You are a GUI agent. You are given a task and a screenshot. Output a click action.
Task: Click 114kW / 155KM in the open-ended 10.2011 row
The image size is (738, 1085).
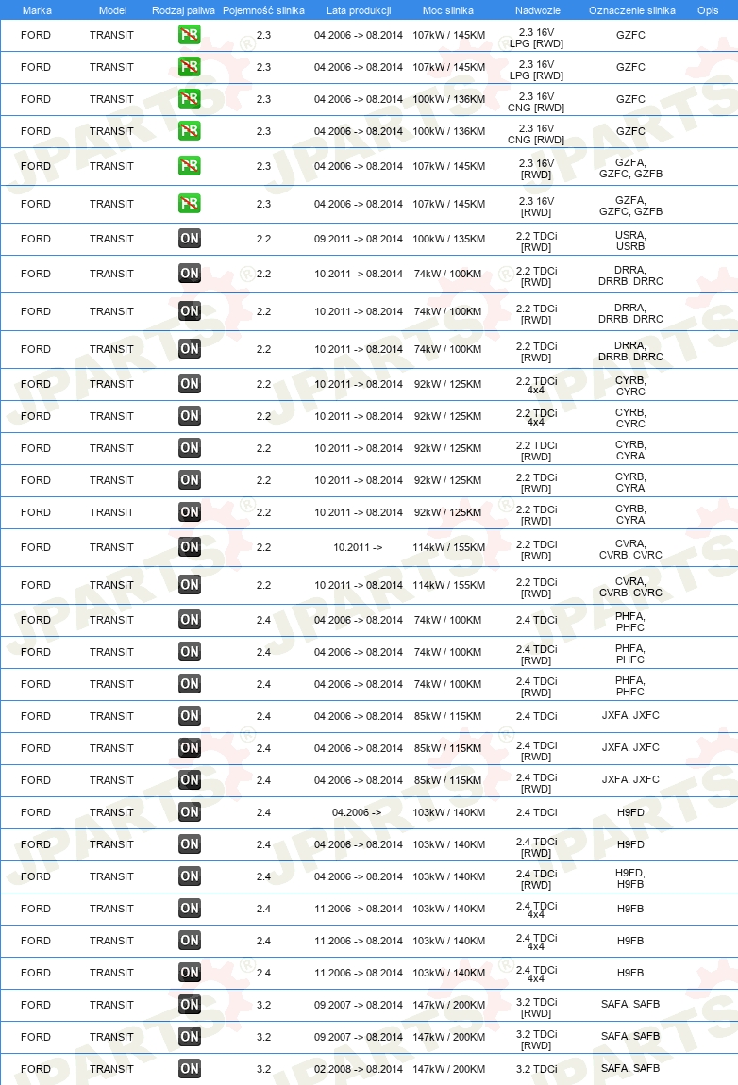pos(448,547)
